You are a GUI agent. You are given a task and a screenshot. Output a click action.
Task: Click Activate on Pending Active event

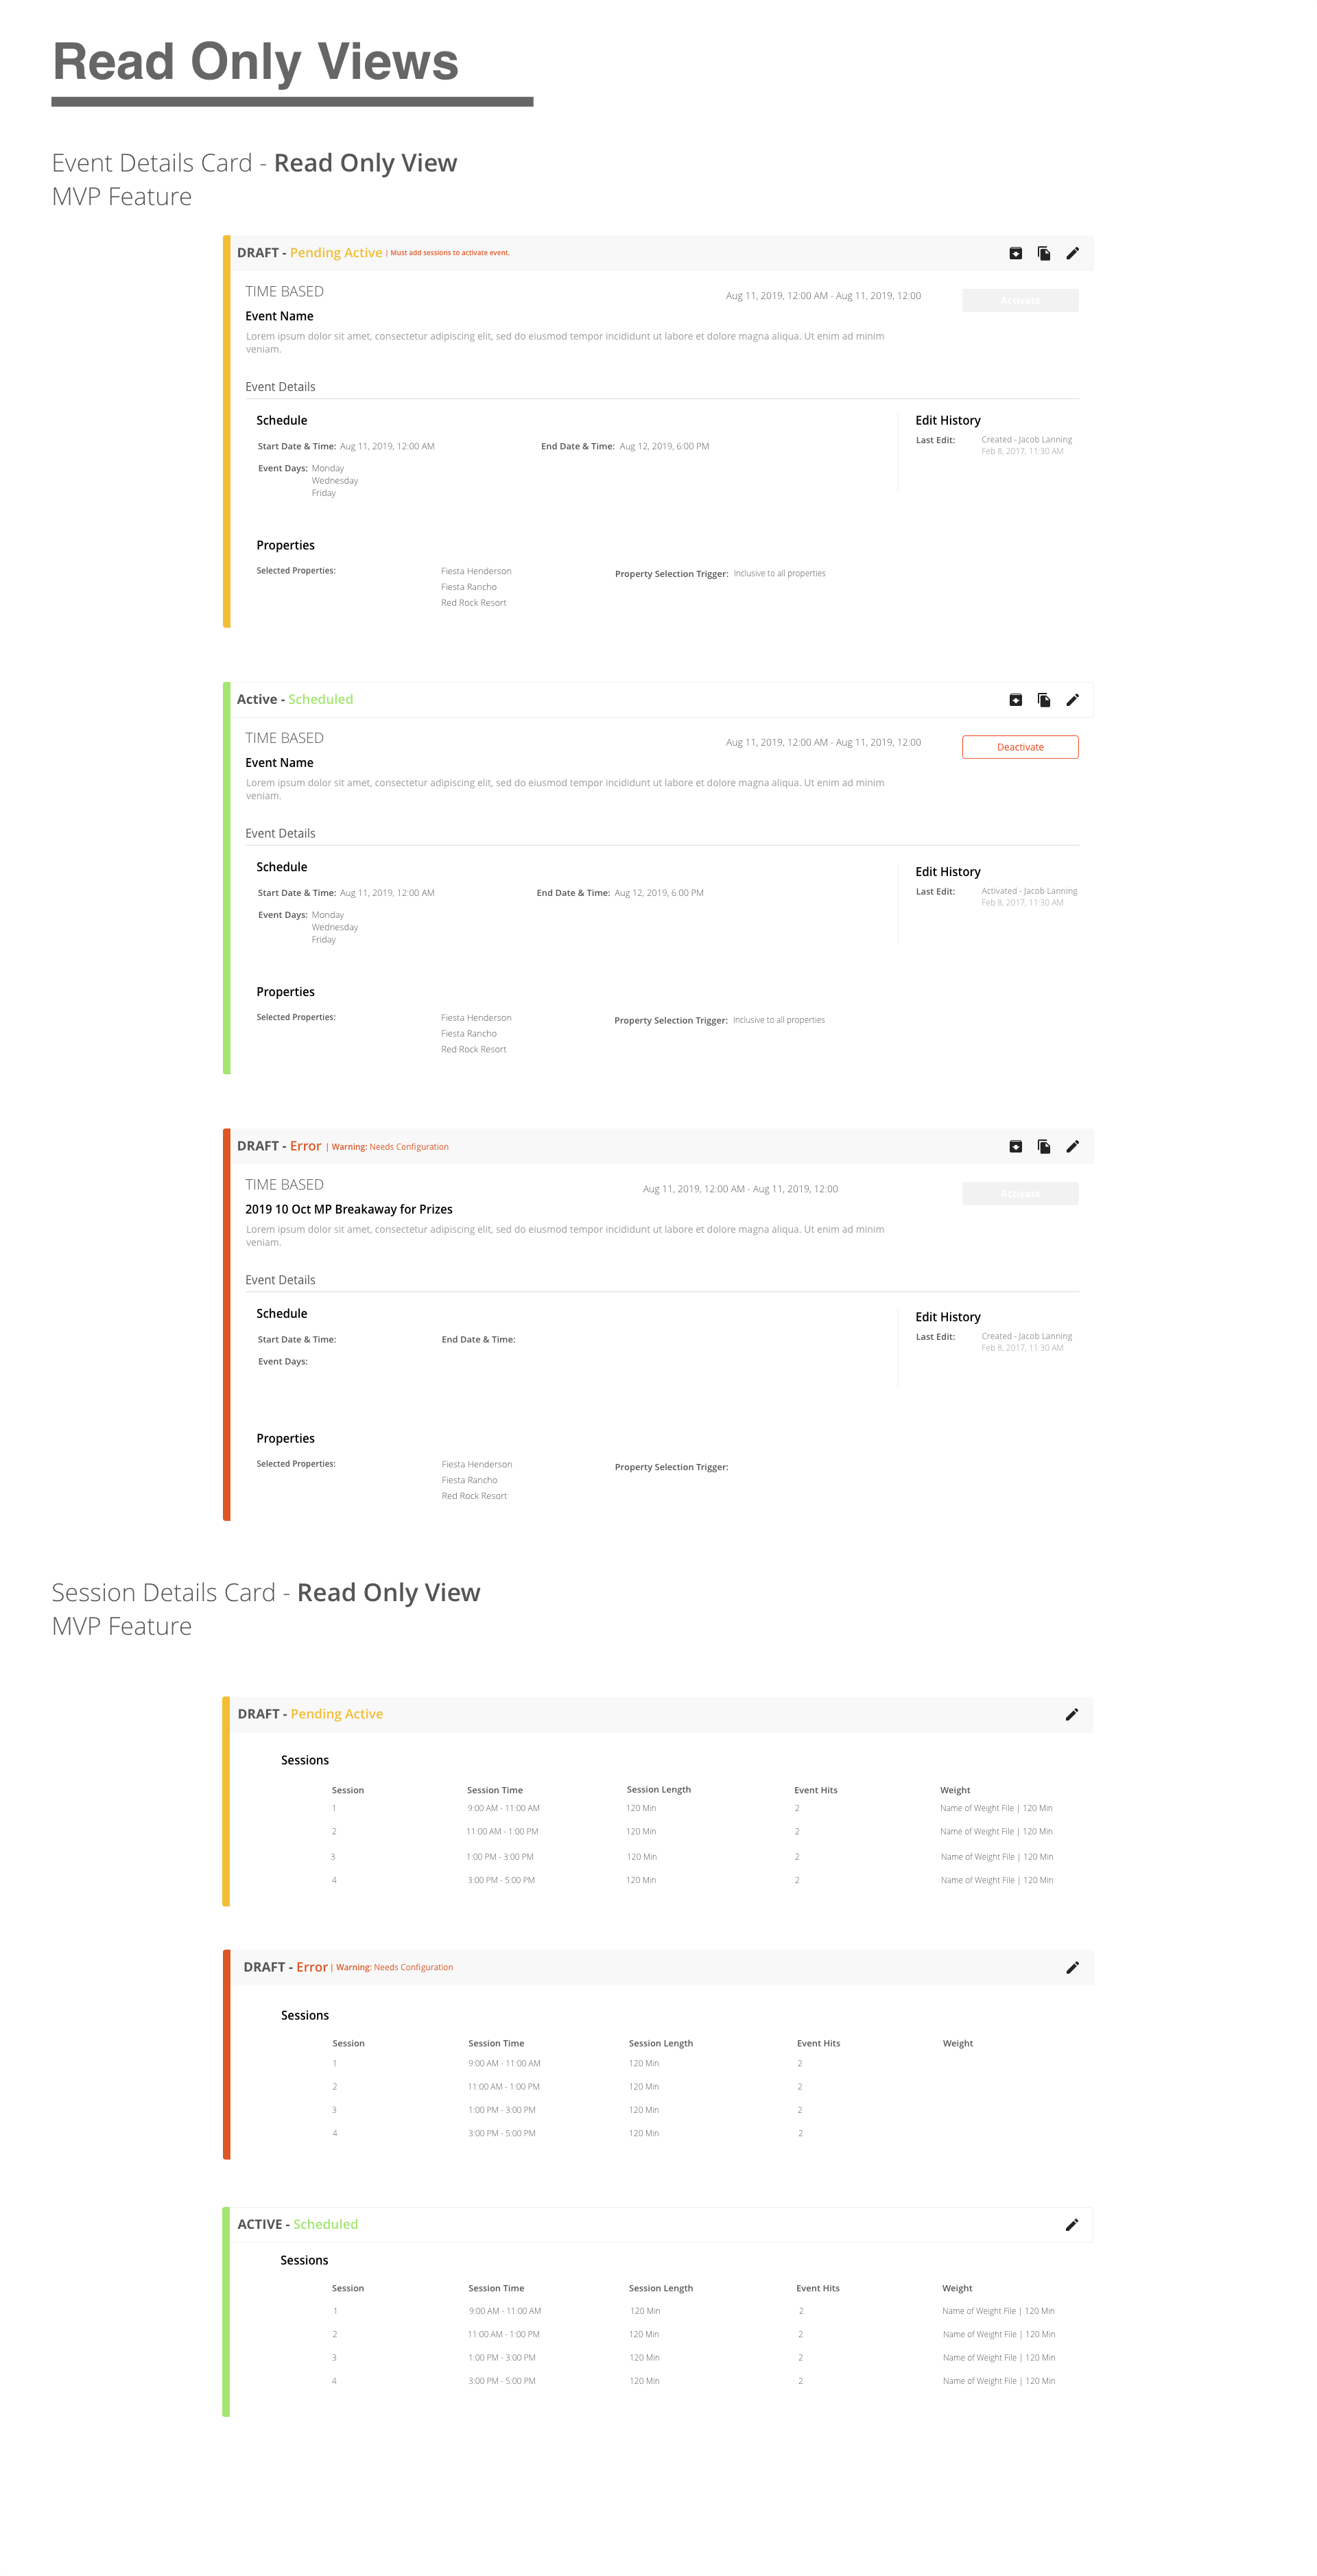(x=1019, y=300)
